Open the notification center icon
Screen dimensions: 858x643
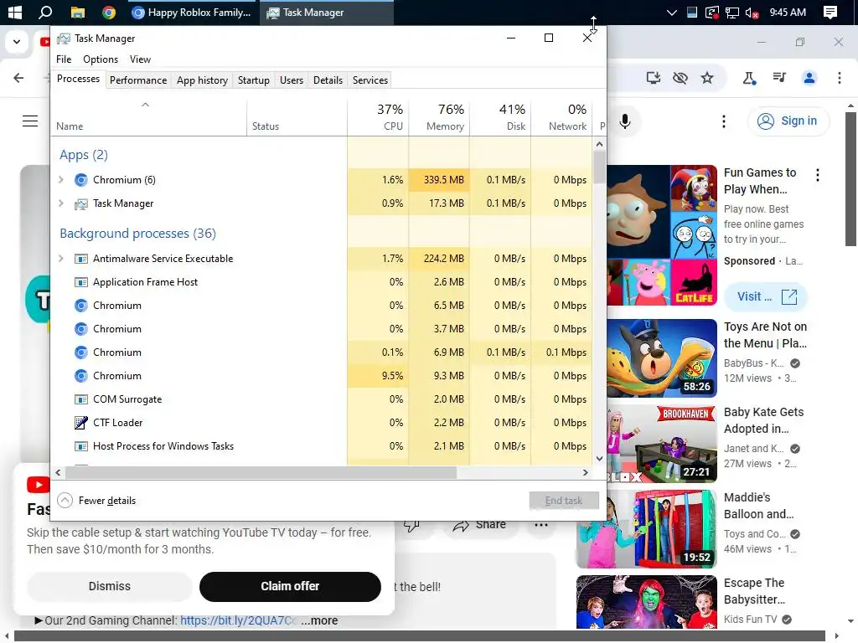point(830,12)
